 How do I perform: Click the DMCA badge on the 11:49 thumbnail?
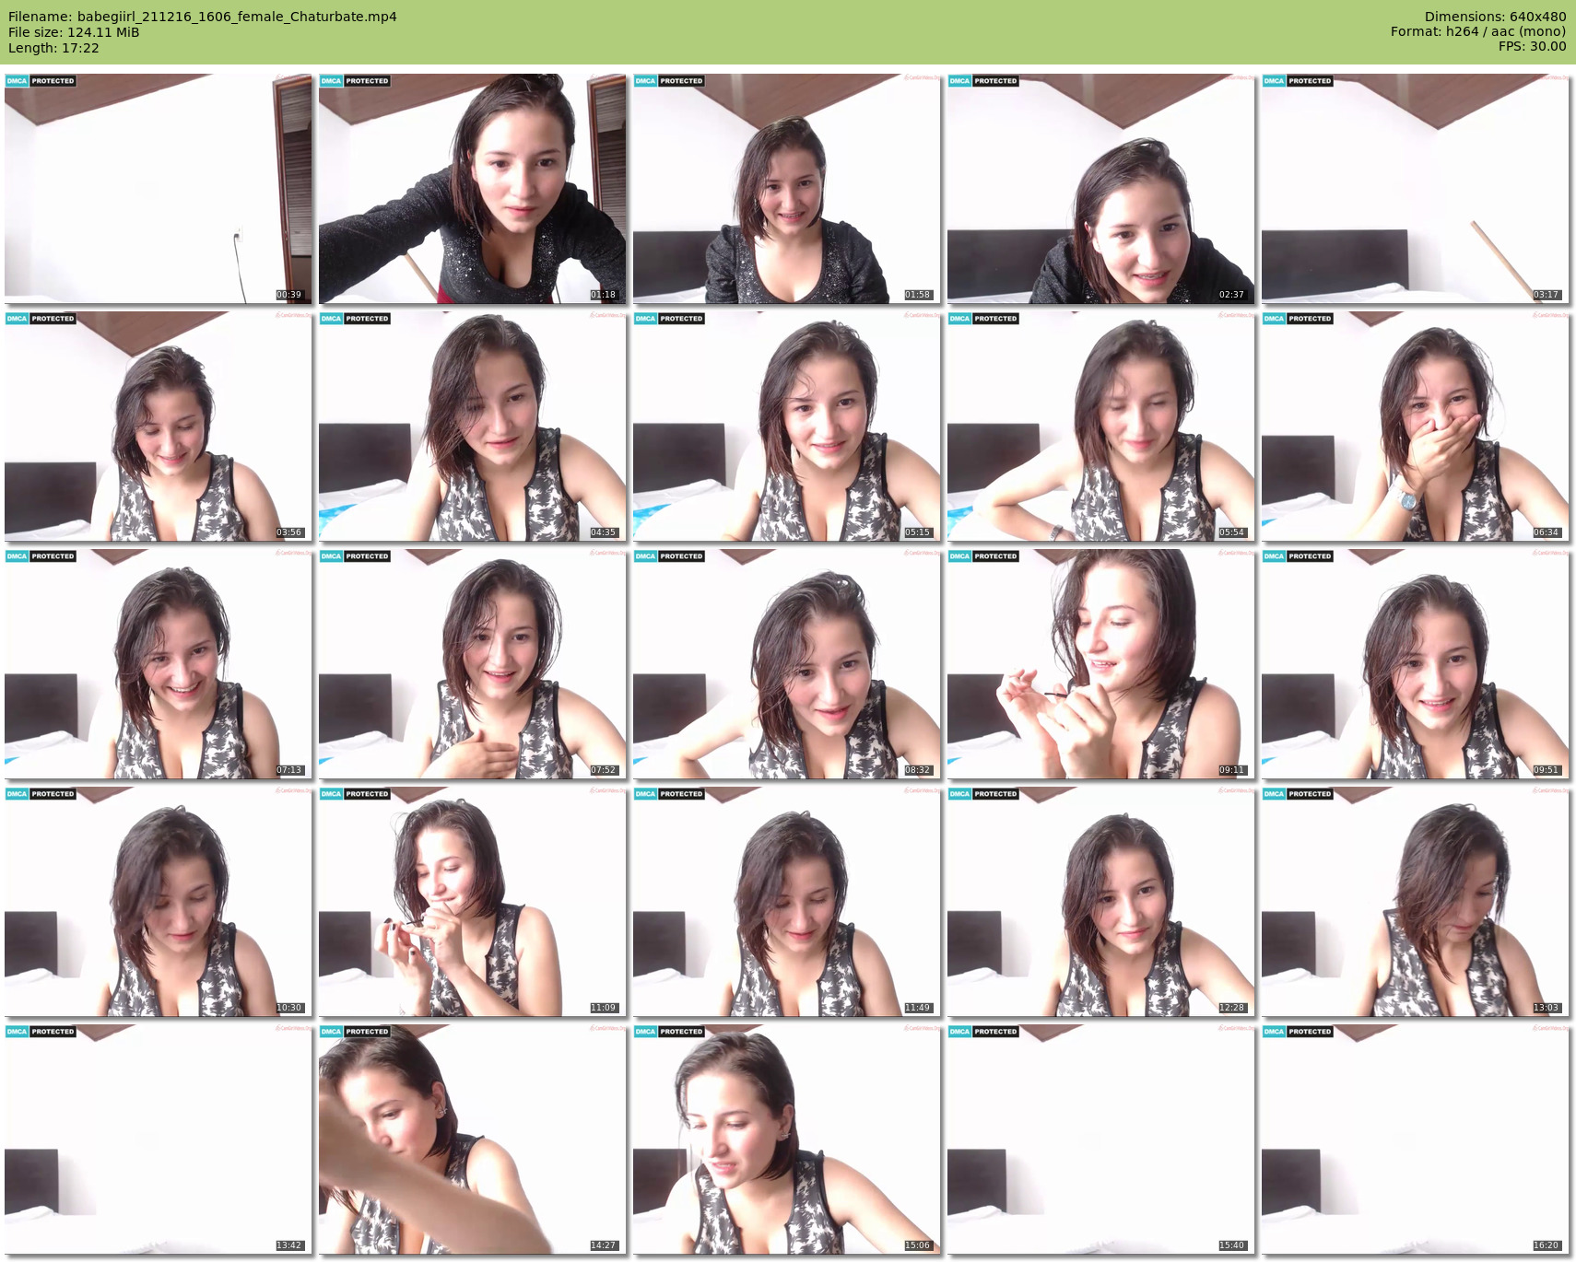(x=669, y=794)
